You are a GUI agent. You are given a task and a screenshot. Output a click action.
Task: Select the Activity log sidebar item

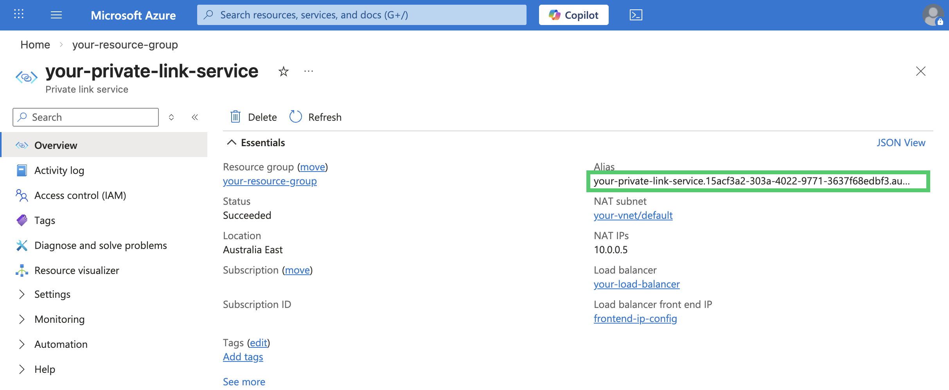[x=59, y=170]
